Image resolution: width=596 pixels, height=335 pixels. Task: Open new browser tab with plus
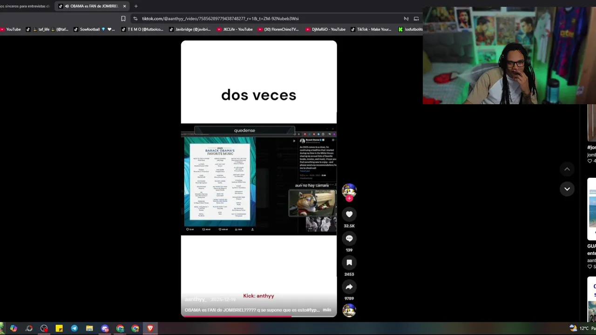[x=136, y=6]
